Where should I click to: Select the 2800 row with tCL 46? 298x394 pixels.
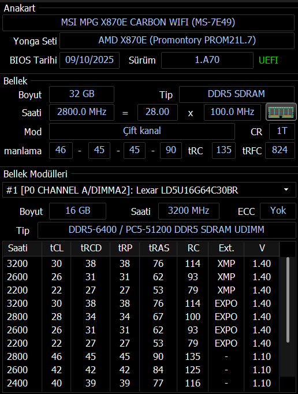141,357
